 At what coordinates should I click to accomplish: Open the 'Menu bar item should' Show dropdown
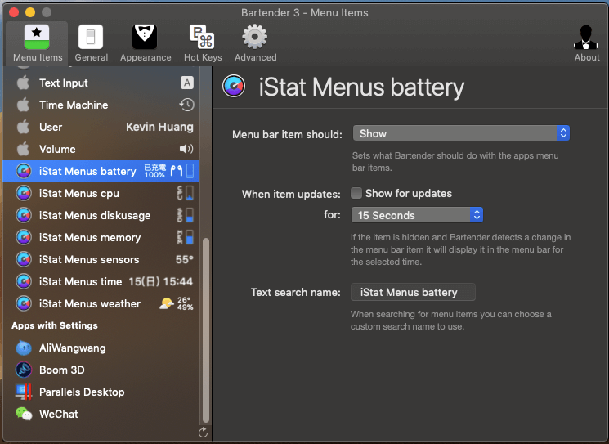pos(461,133)
